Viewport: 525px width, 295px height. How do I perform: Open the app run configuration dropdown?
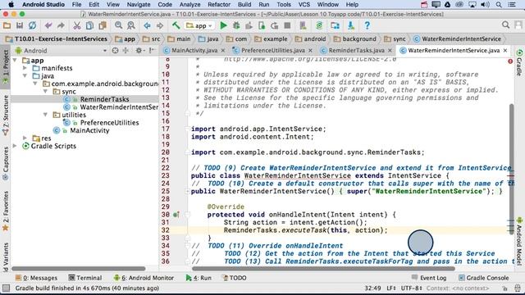point(199,25)
